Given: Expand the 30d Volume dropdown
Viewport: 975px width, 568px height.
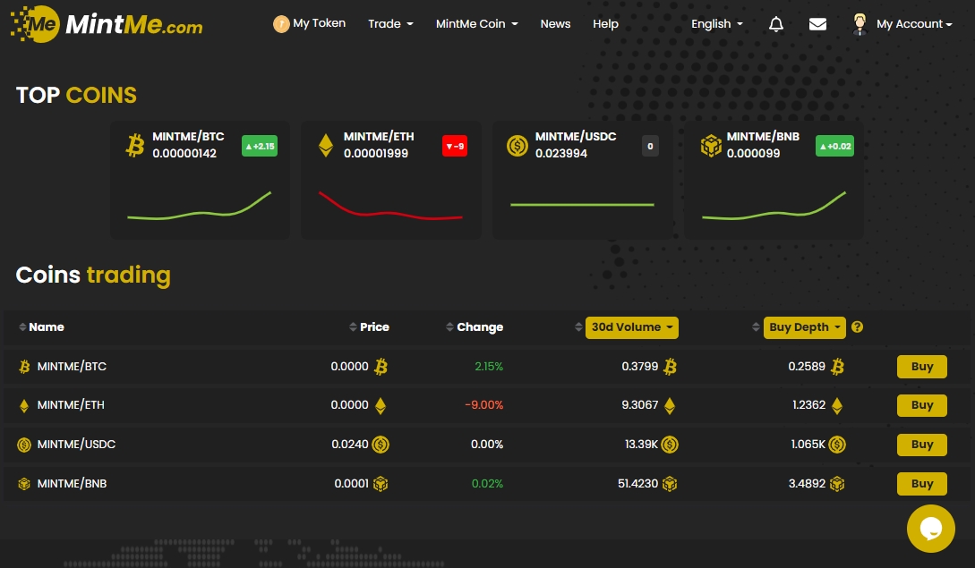Looking at the screenshot, I should (631, 327).
